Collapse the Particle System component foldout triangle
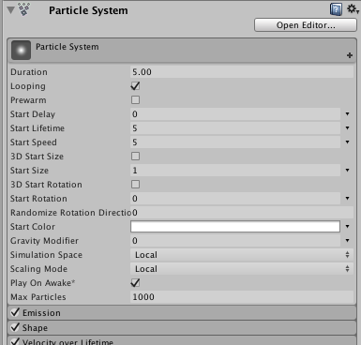Viewport: 361px width, 345px height. point(10,10)
